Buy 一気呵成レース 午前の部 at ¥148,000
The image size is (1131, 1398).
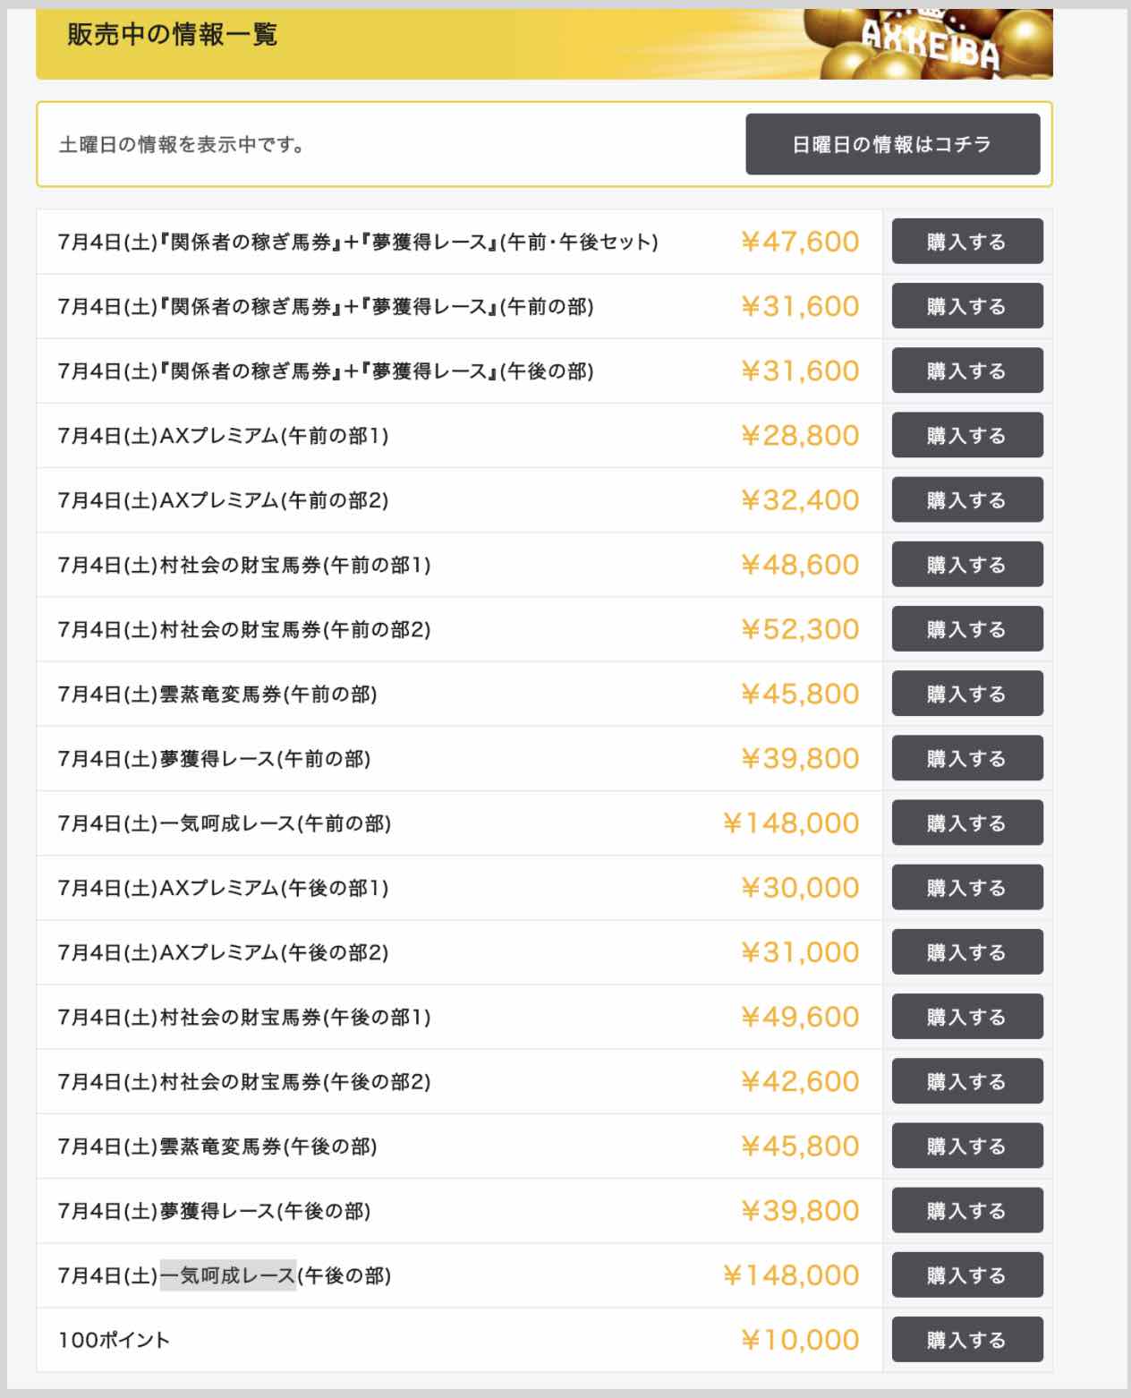(966, 823)
